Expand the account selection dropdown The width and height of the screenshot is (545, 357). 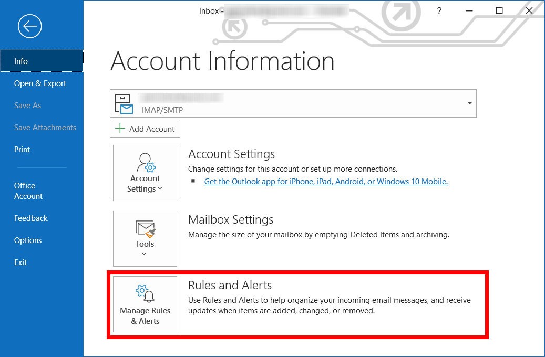pyautogui.click(x=469, y=103)
